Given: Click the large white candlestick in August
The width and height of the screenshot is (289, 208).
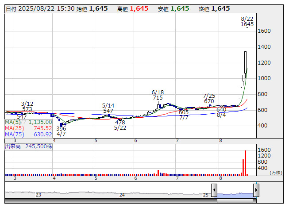Looking at the screenshot, I should coord(245,62).
